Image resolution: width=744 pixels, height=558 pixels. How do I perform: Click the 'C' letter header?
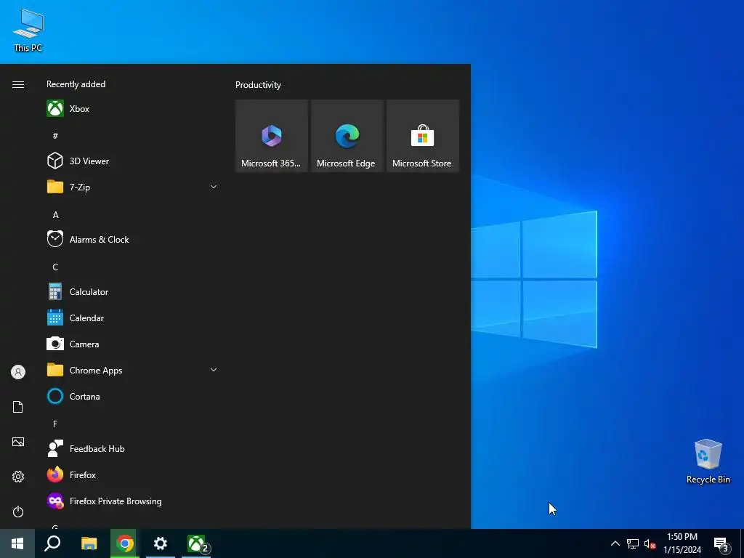coord(55,267)
